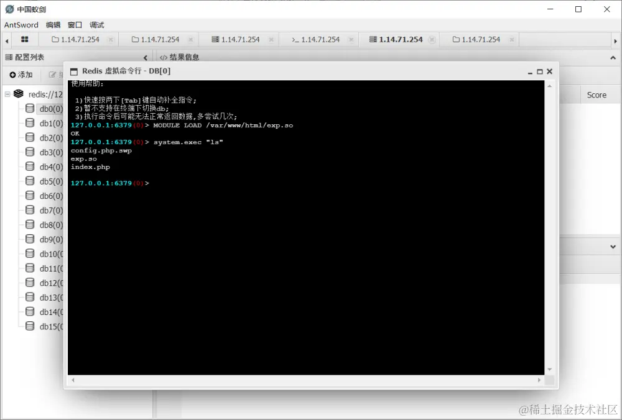This screenshot has width=622, height=420.
Task: Switch to the 1.14.71.254 terminal tab
Action: [316, 40]
